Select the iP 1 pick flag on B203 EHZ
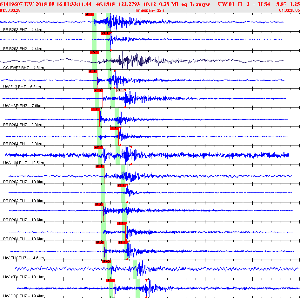The height and width of the screenshot is (298, 300). (90, 14)
